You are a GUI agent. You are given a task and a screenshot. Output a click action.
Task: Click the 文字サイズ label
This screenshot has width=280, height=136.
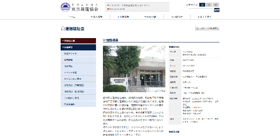tap(192, 5)
